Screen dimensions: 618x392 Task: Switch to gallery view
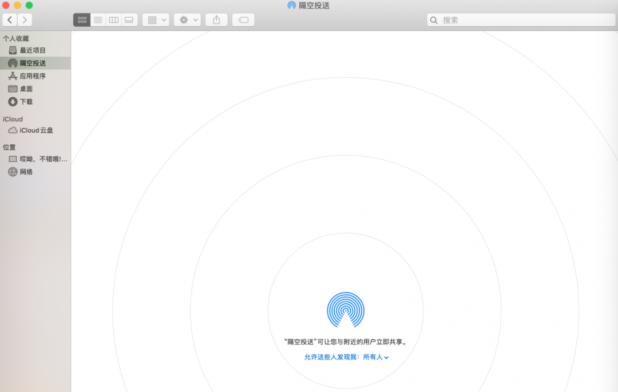(129, 19)
